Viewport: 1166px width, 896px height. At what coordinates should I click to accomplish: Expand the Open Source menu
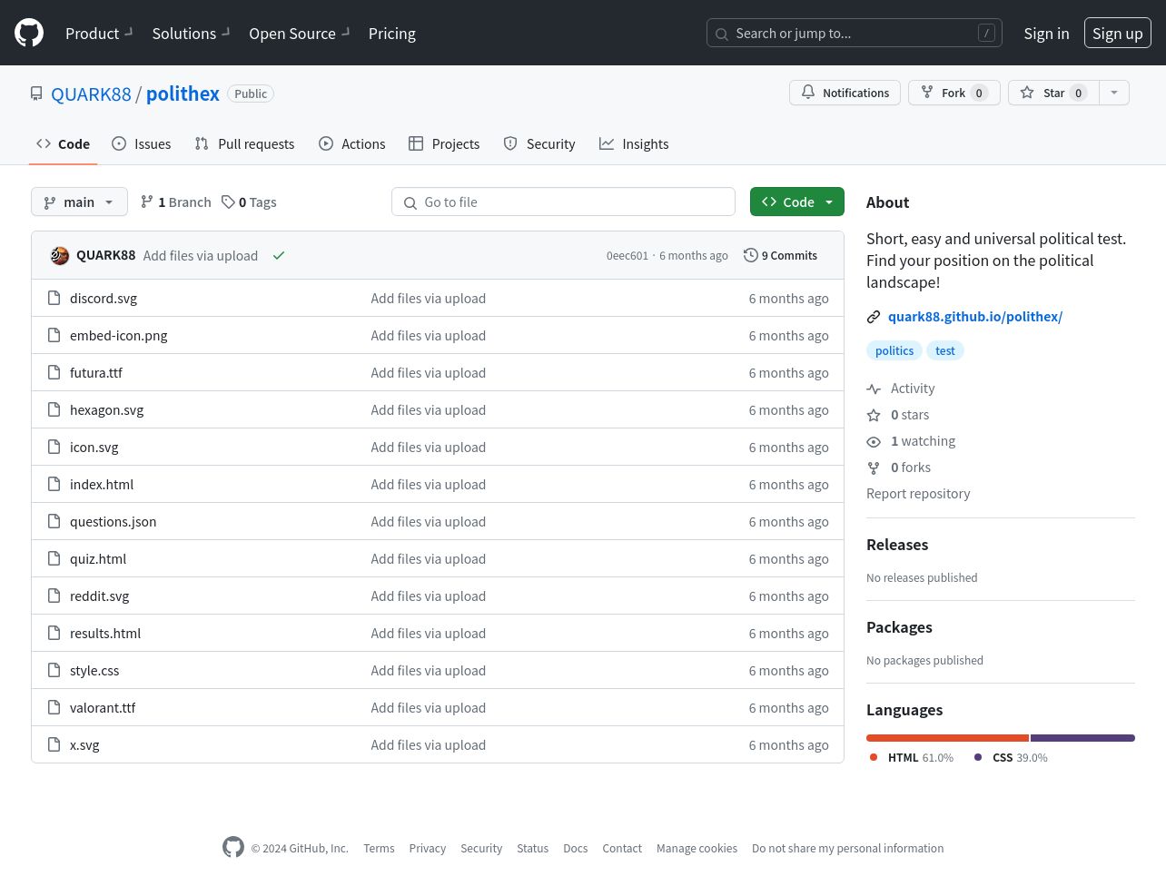[x=299, y=33]
